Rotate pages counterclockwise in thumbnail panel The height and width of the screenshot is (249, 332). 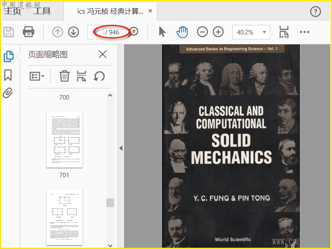click(x=99, y=76)
